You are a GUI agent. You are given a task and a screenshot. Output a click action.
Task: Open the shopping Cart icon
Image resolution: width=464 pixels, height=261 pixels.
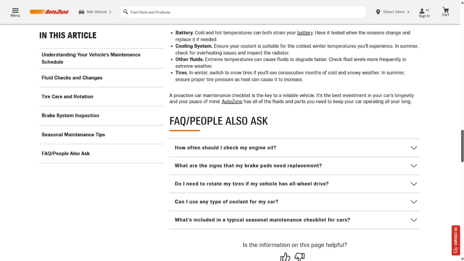pos(445,10)
